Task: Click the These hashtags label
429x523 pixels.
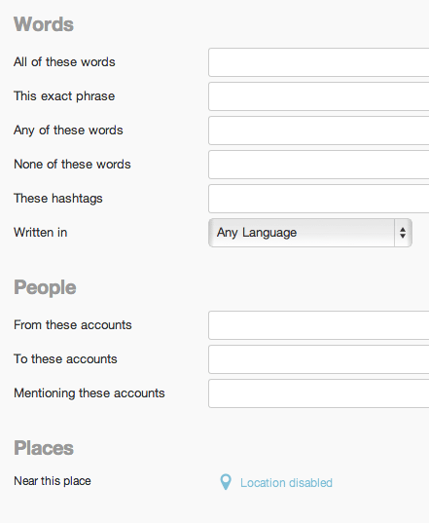Action: click(58, 199)
